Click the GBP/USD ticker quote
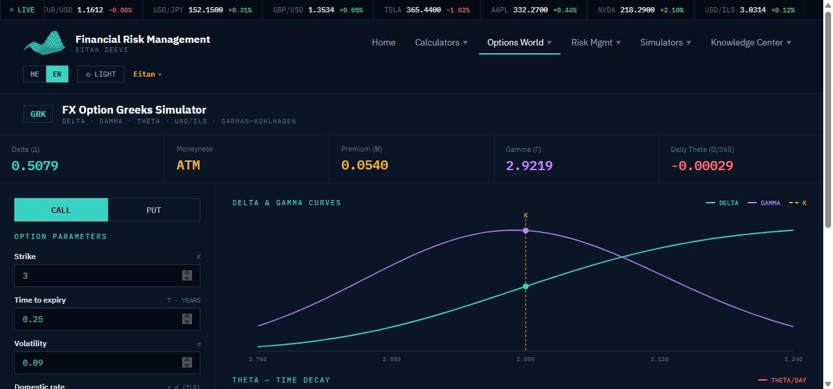This screenshot has height=389, width=833. point(318,10)
